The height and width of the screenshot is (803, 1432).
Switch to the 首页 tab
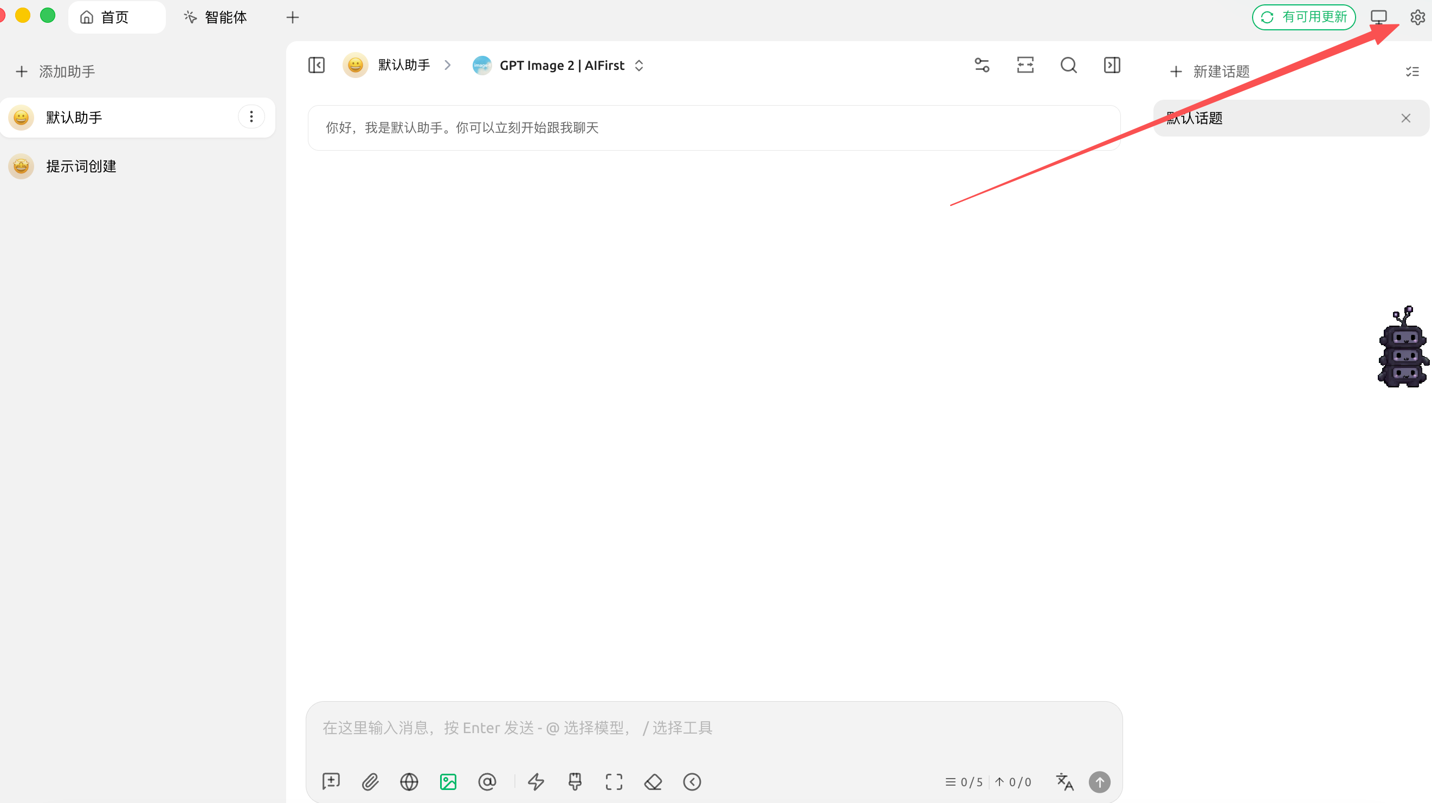117,17
